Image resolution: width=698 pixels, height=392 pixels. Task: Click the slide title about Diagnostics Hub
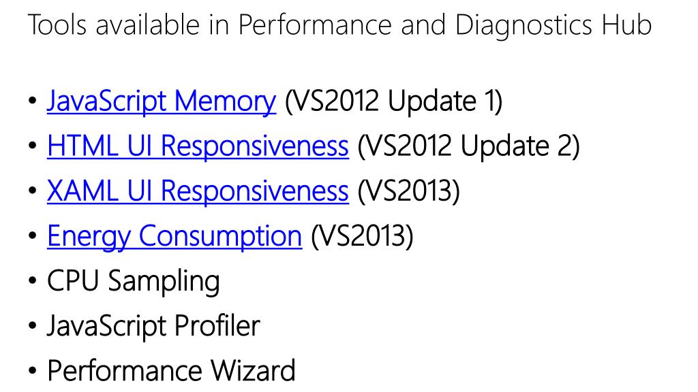click(x=340, y=25)
